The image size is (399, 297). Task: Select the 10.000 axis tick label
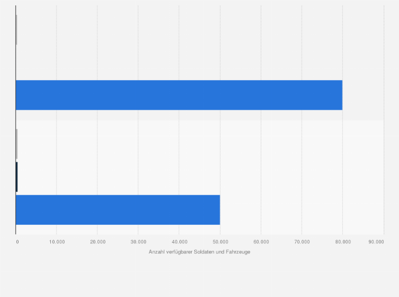point(57,242)
